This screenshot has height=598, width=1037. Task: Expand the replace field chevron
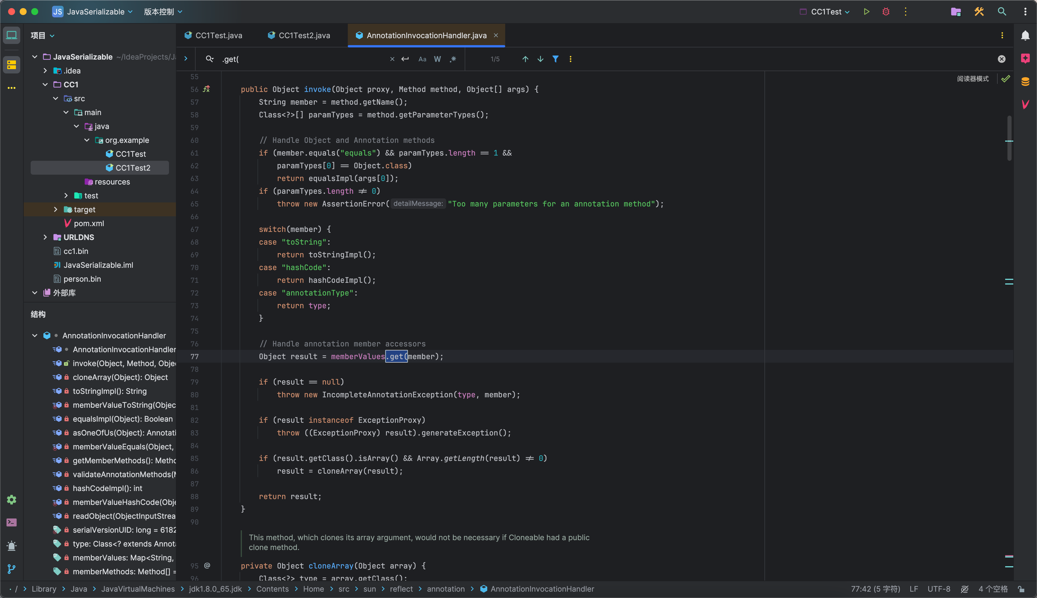[x=186, y=59]
